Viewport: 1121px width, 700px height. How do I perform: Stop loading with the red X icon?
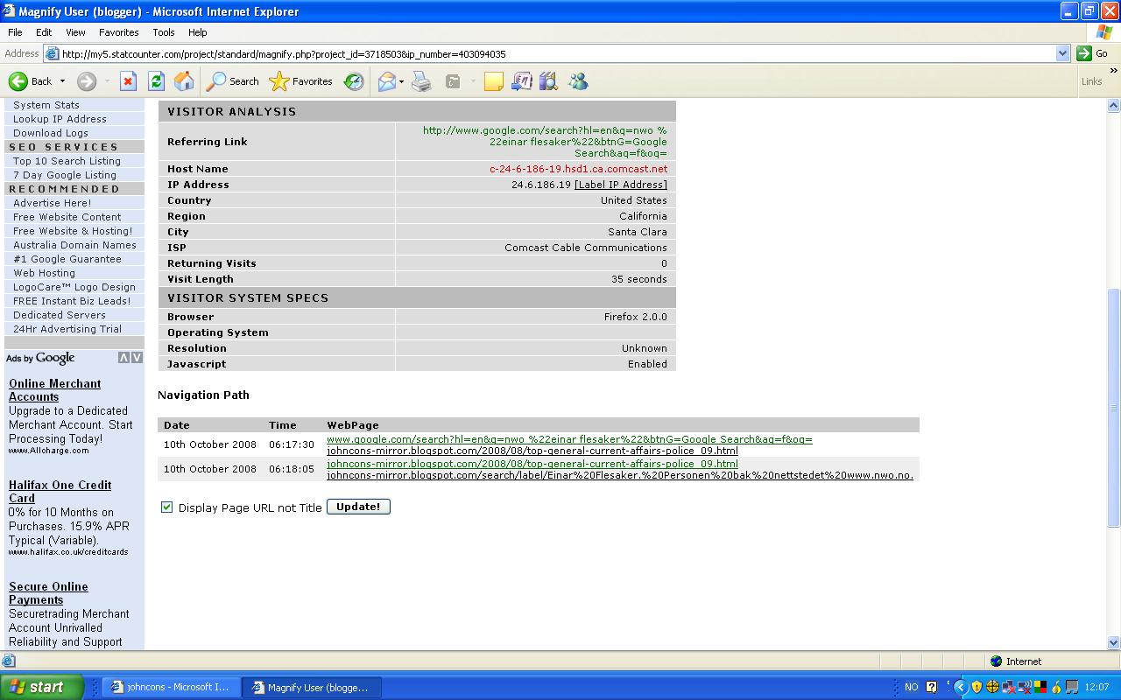tap(128, 81)
